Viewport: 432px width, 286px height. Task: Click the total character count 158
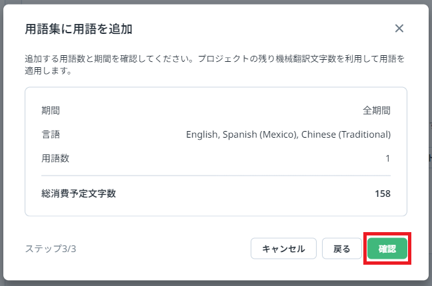382,194
